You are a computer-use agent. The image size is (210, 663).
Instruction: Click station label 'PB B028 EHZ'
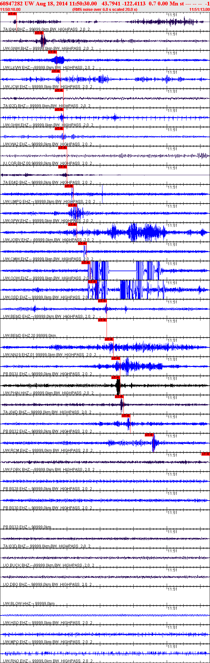(x=15, y=489)
